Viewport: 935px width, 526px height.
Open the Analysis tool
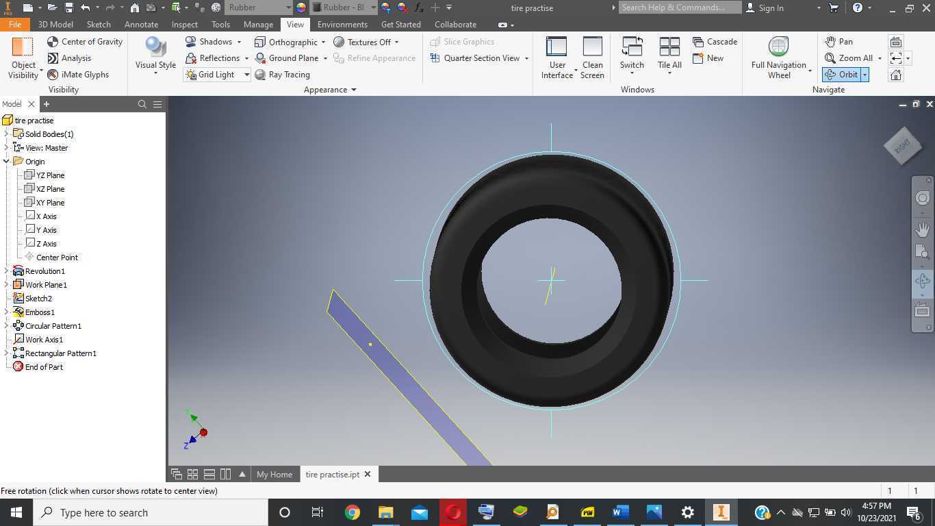[69, 58]
